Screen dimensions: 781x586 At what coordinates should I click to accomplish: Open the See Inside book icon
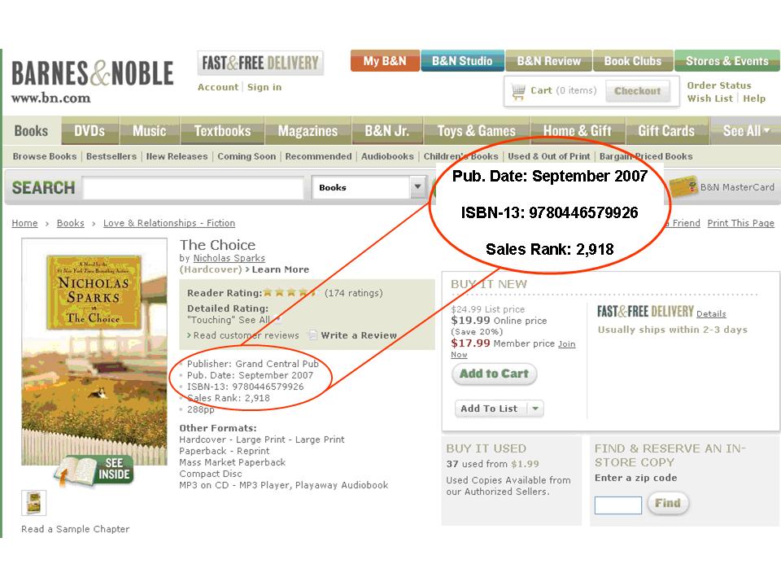coord(94,470)
